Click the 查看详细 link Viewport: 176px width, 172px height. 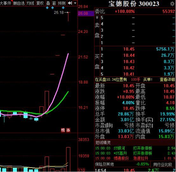(x=167, y=79)
